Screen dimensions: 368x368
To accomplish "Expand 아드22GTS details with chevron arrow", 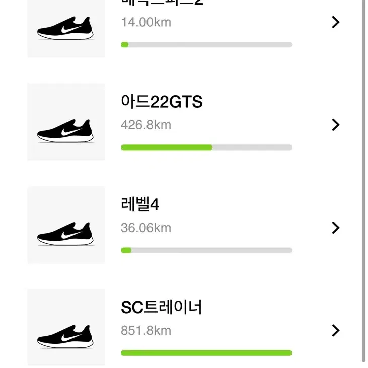I will (336, 125).
